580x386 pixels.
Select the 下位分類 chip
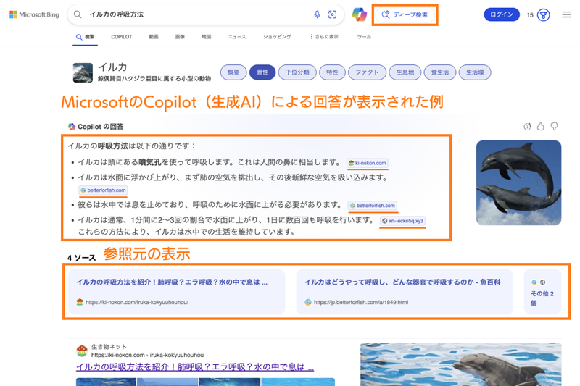click(297, 72)
